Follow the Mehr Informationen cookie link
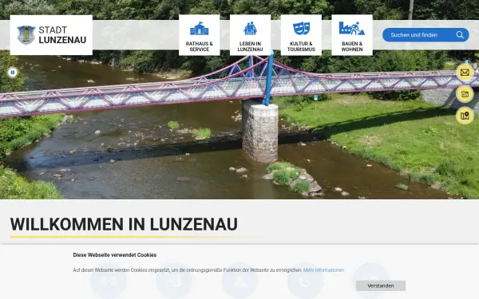 323,270
